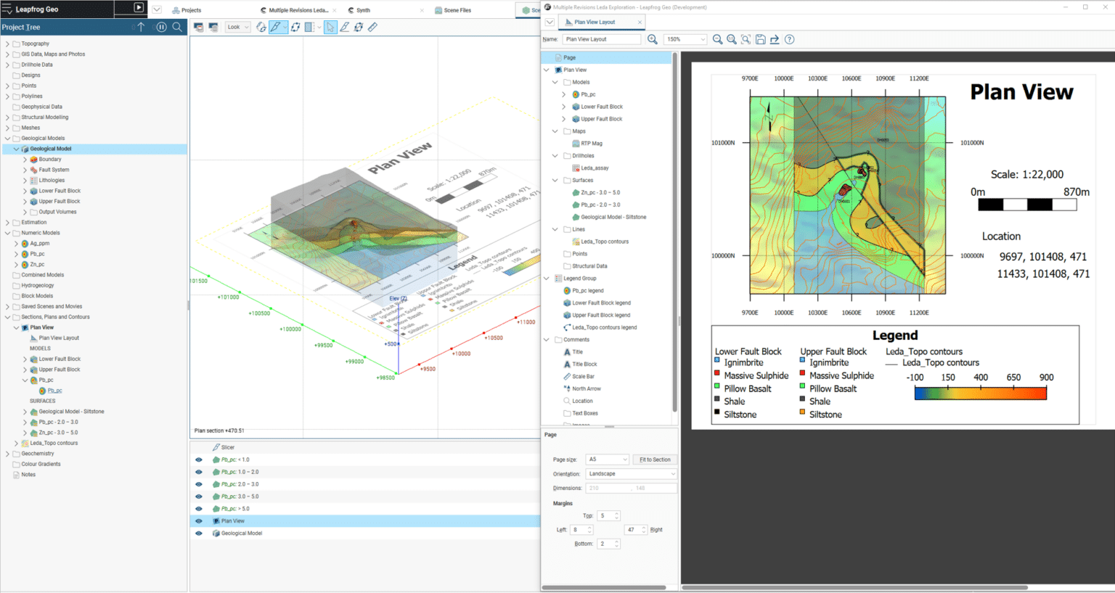Hide the Geological Model in the scene list
The image size is (1115, 593).
(199, 533)
